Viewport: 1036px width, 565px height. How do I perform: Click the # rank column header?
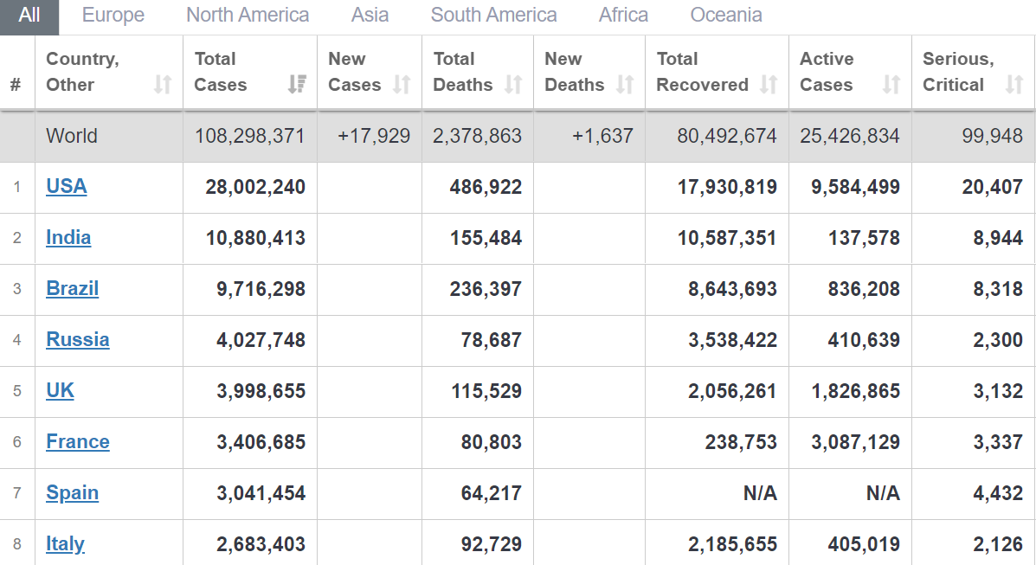point(16,85)
